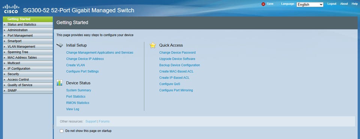360x139 pixels.
Task: Open SNMP menu item
Action: coord(28,90)
